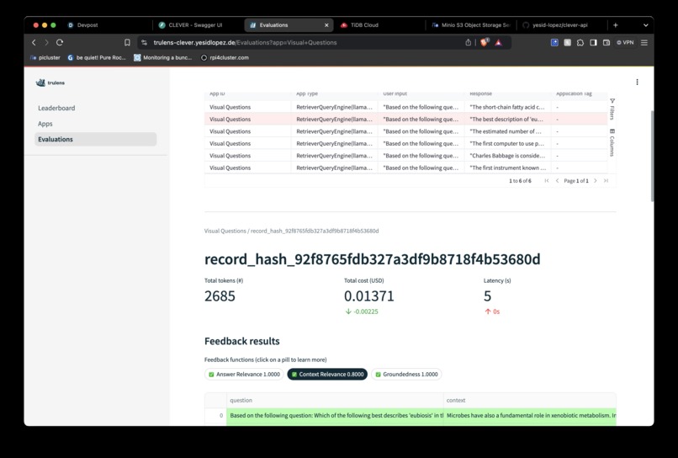Click the Answer Relevance 1.0000 pill
The image size is (678, 458).
[244, 374]
